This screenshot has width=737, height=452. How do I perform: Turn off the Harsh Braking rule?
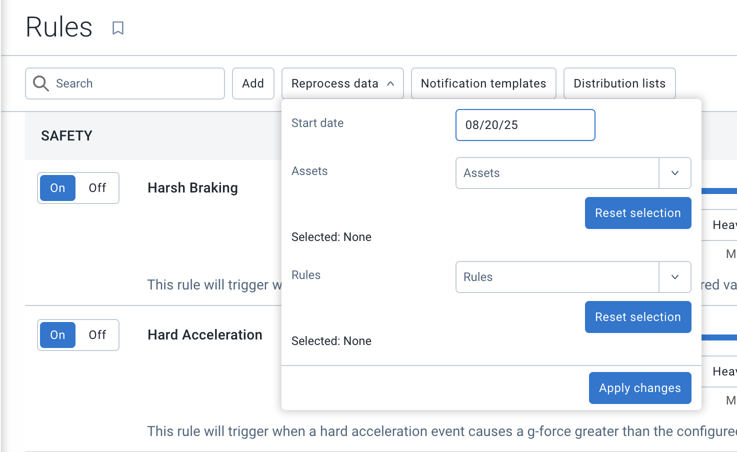(98, 187)
